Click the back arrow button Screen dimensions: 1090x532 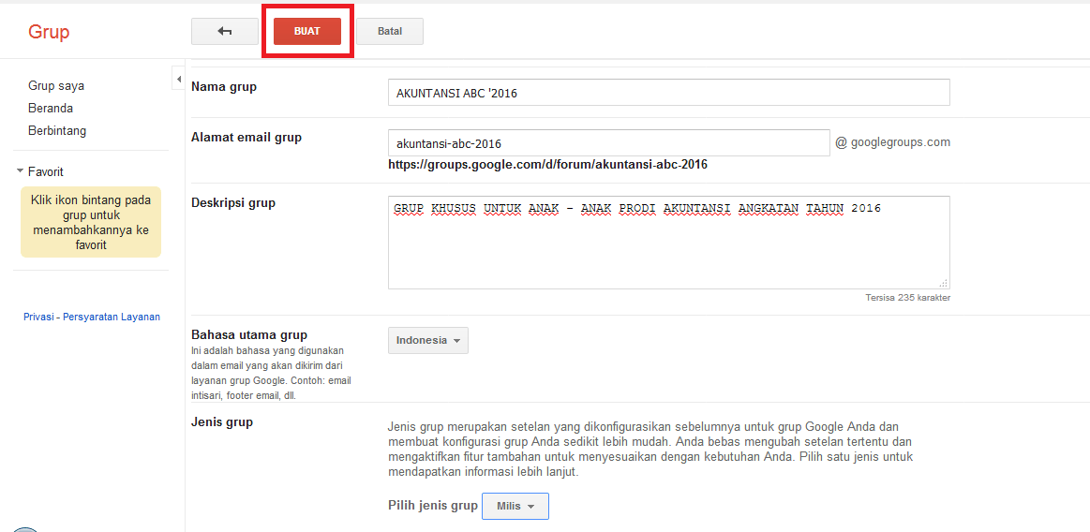225,31
